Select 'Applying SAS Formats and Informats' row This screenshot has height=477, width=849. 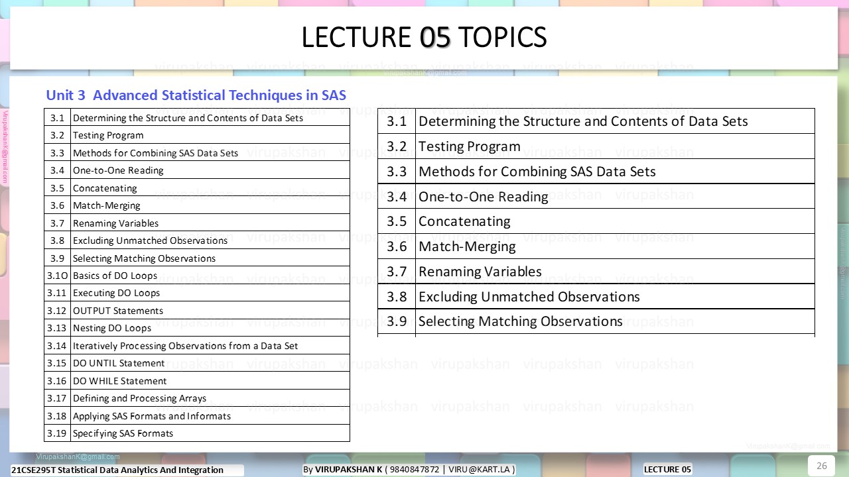197,416
